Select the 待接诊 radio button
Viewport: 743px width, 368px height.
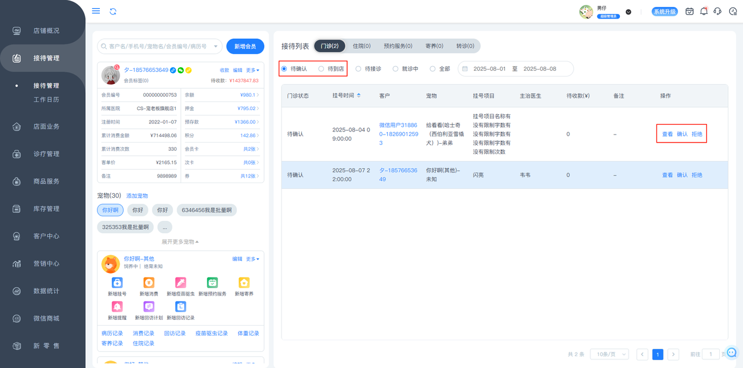click(358, 69)
